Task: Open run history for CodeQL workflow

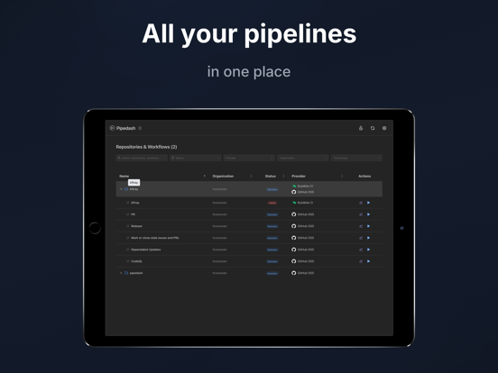Action: coord(361,261)
